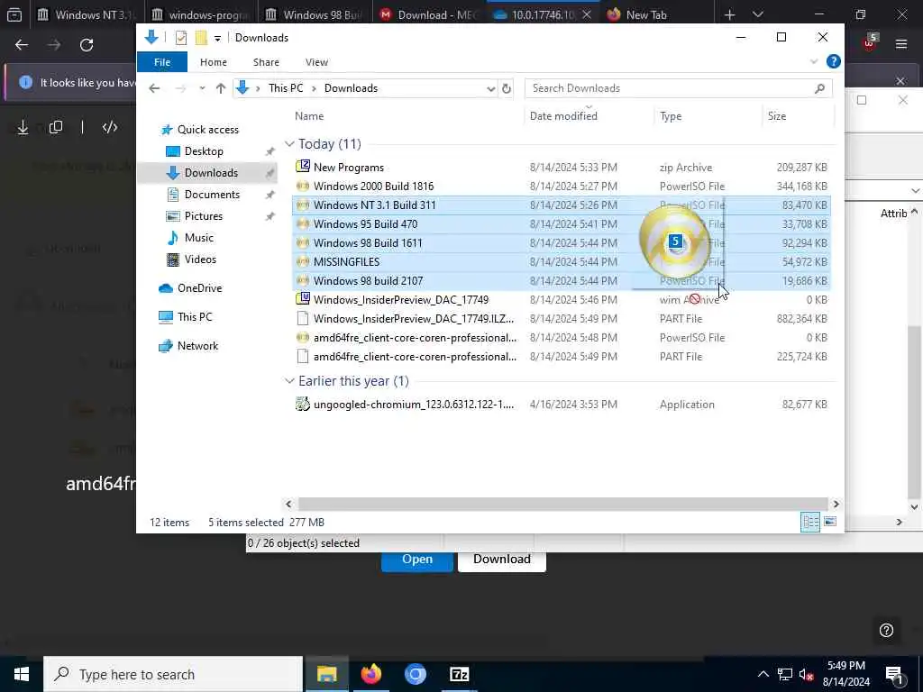Screen dimensions: 923x692
Task: Expand the ribbon with the chevron
Action: coord(814,61)
